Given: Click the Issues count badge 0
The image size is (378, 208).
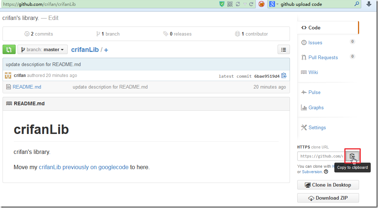Looking at the screenshot, I should pyautogui.click(x=353, y=42).
